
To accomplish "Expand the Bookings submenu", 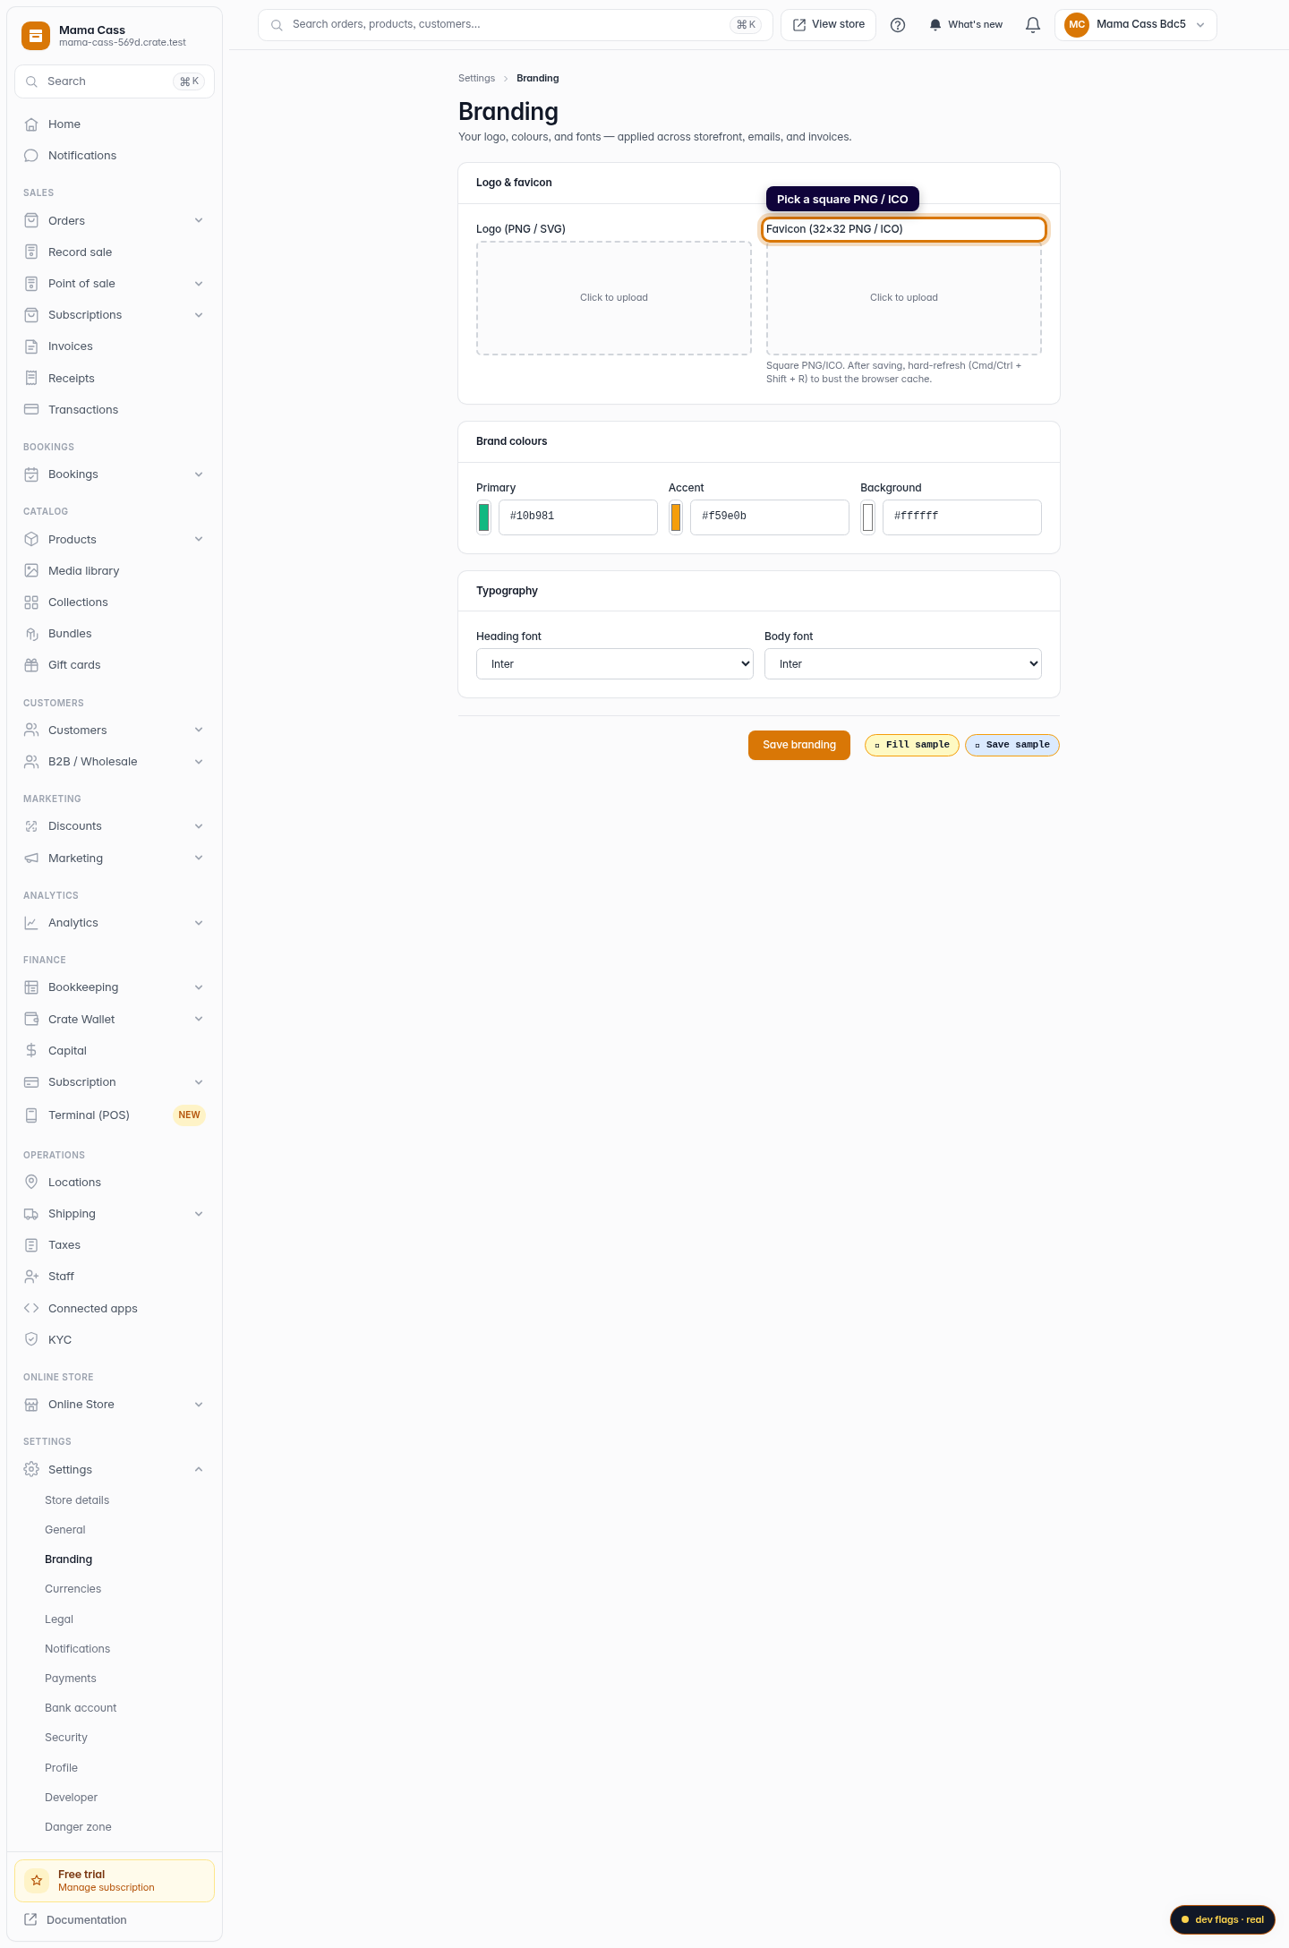I will point(199,474).
